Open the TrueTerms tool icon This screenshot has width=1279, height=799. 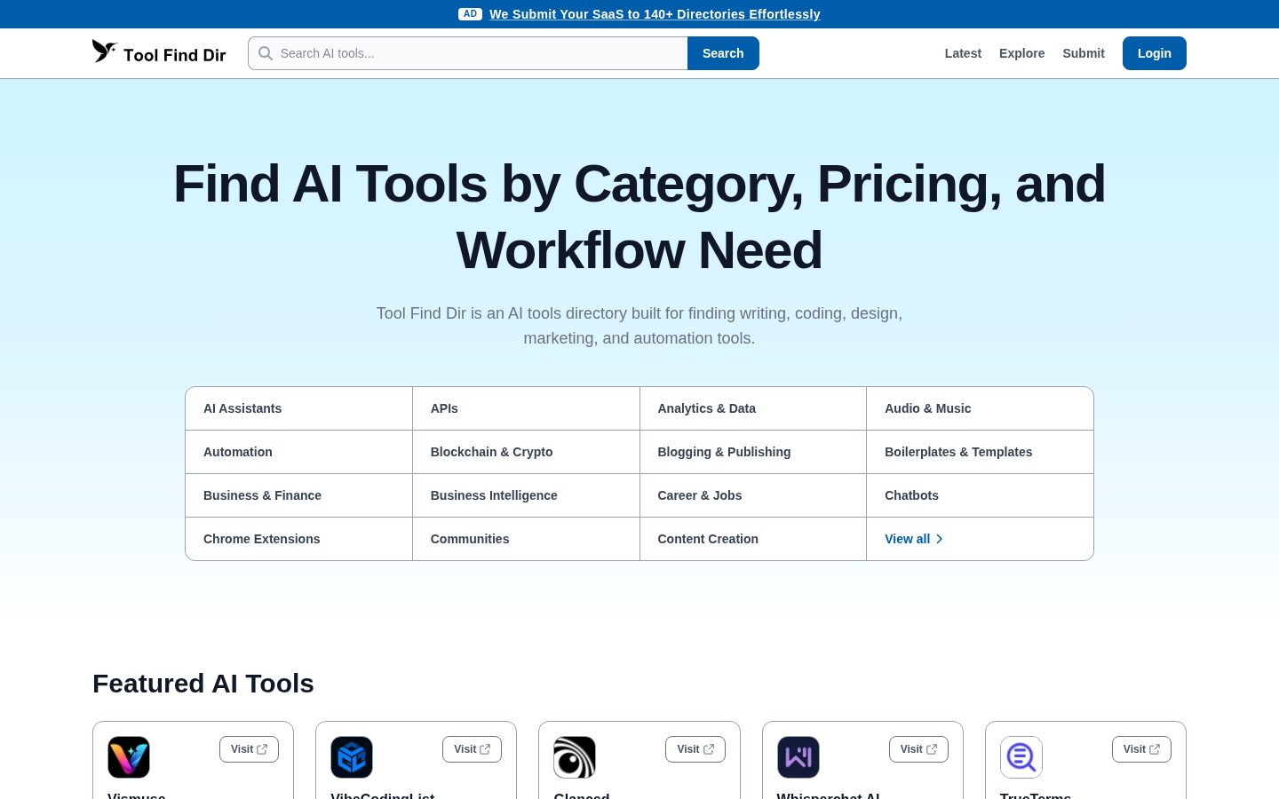[1021, 757]
